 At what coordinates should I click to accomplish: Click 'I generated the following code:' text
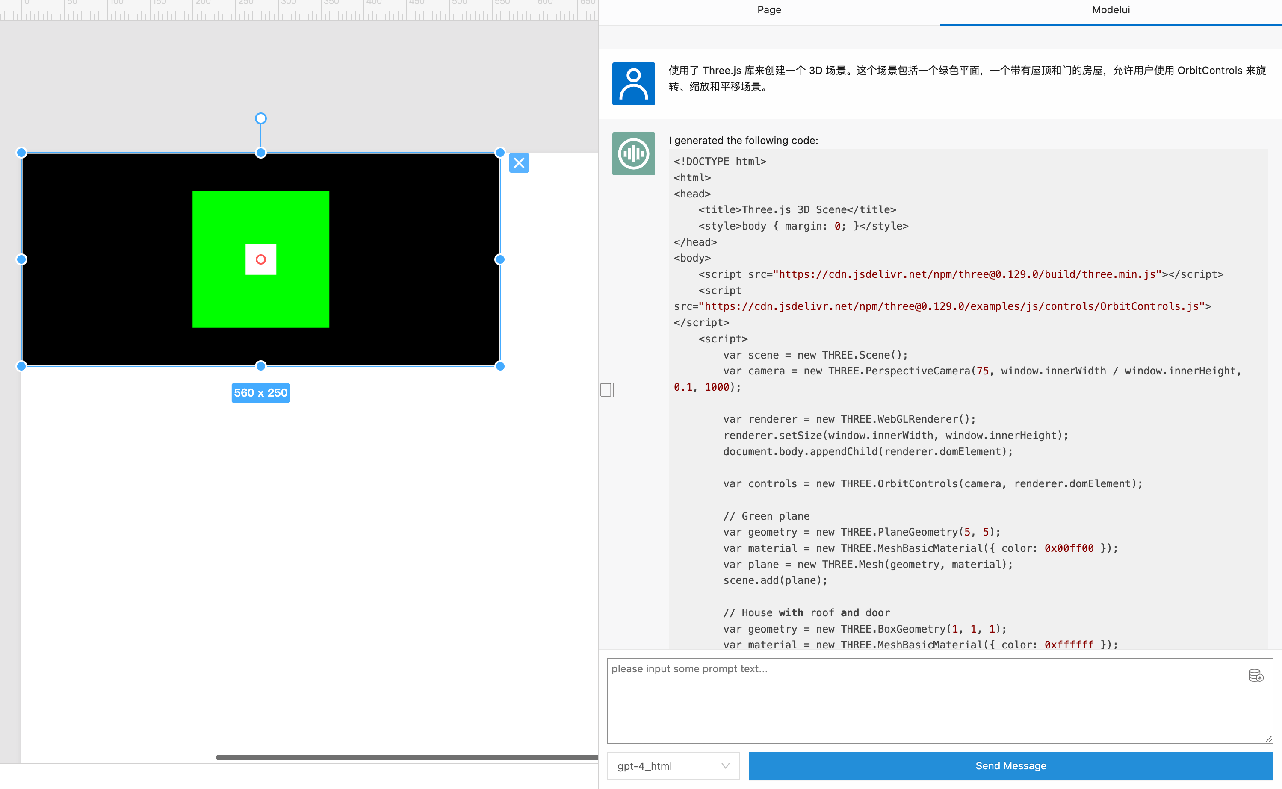743,140
